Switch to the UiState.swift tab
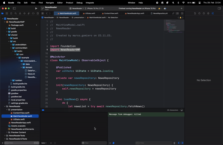This screenshot has height=145, width=223. [x=89, y=13]
